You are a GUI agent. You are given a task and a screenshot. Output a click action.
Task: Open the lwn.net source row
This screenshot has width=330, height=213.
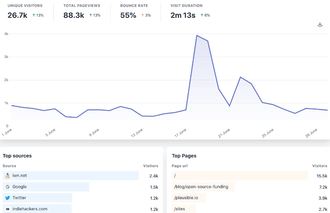point(20,175)
